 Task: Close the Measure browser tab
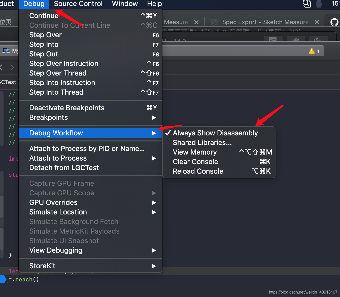[196, 22]
